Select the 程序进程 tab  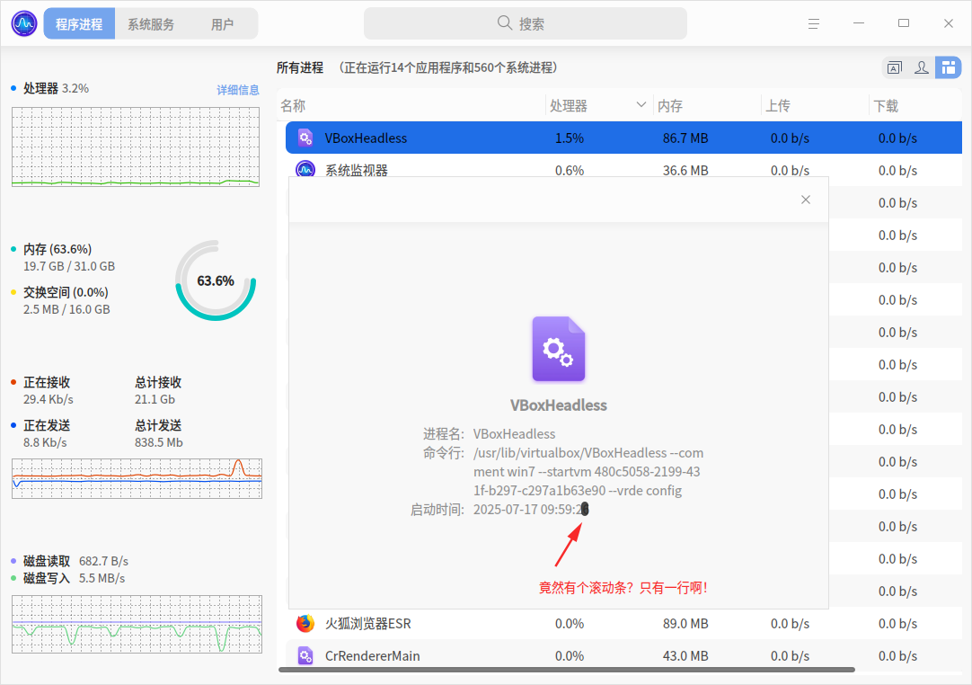tap(79, 23)
